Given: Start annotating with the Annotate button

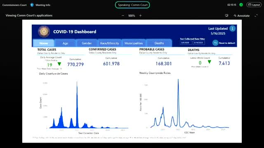Looking at the screenshot, I should click(241, 16).
